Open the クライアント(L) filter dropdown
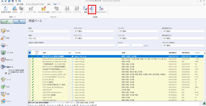206x106 pixels. pos(94,38)
